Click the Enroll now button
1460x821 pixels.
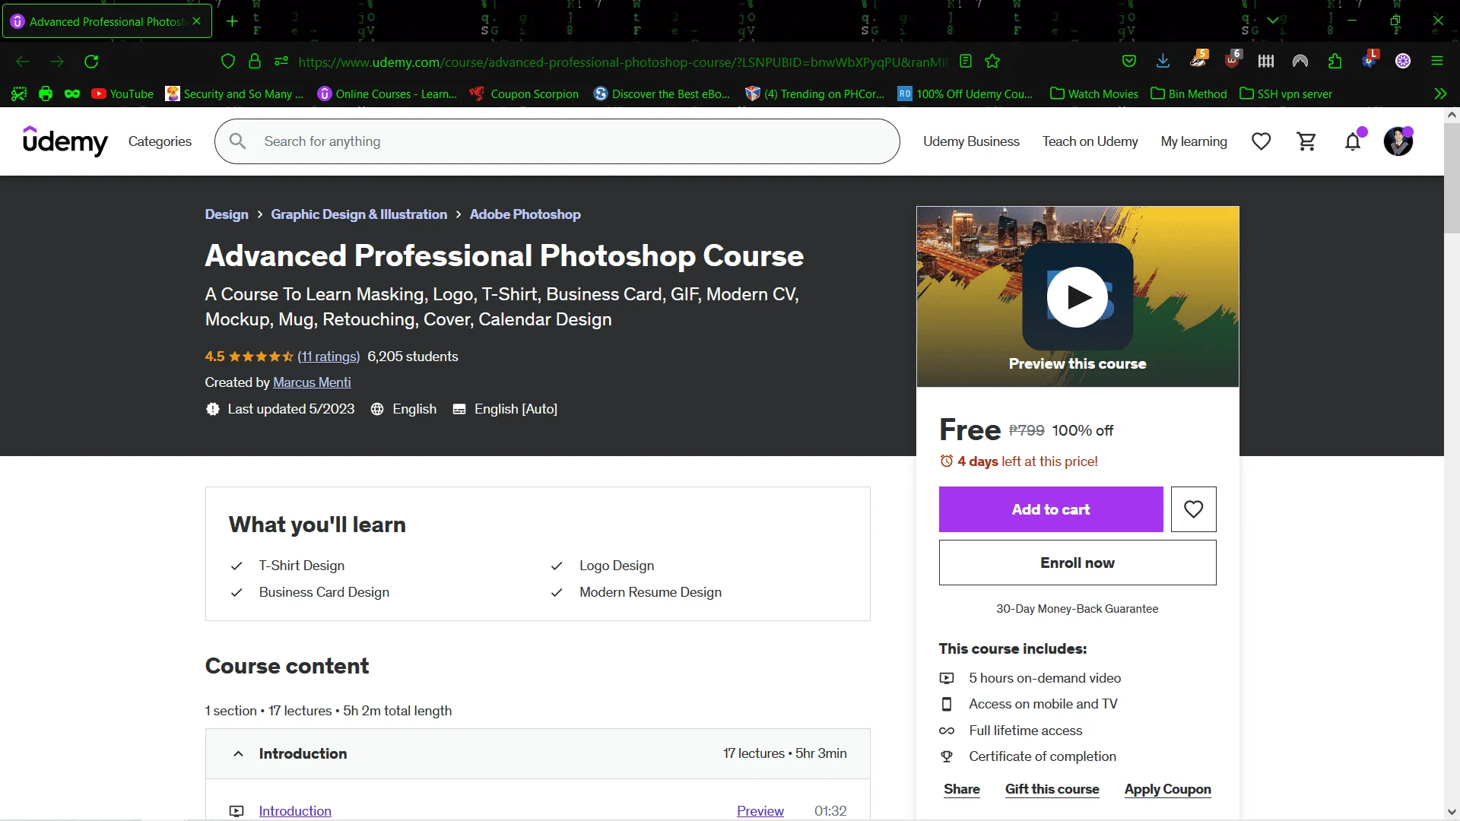click(x=1078, y=563)
